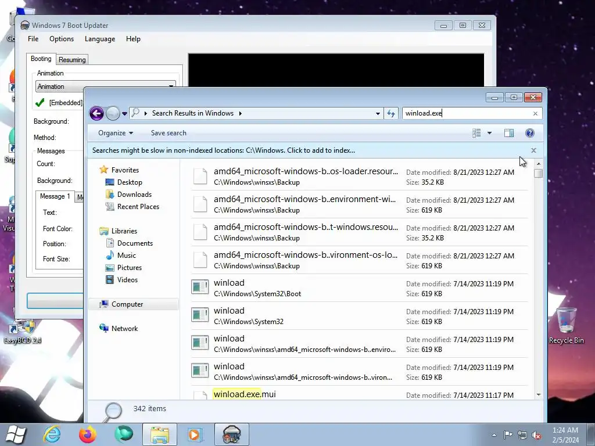The image size is (595, 446).
Task: Click the muted volume tray icon
Action: point(536,435)
